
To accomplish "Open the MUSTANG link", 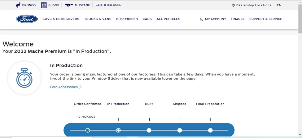I will point(82,5).
